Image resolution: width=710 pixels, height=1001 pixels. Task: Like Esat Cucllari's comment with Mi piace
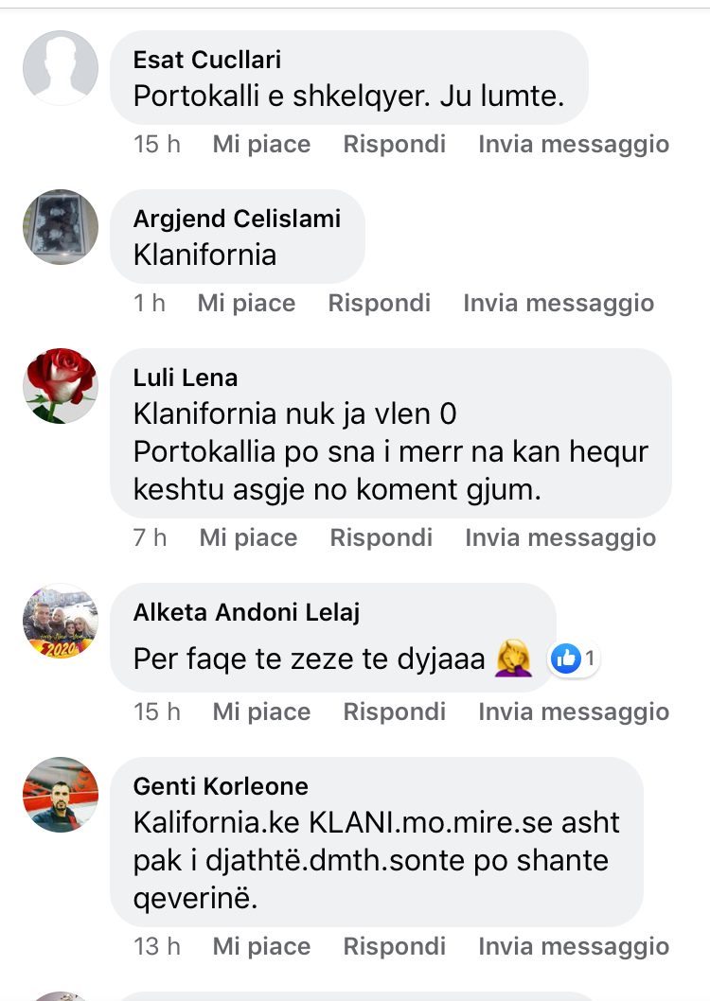262,144
